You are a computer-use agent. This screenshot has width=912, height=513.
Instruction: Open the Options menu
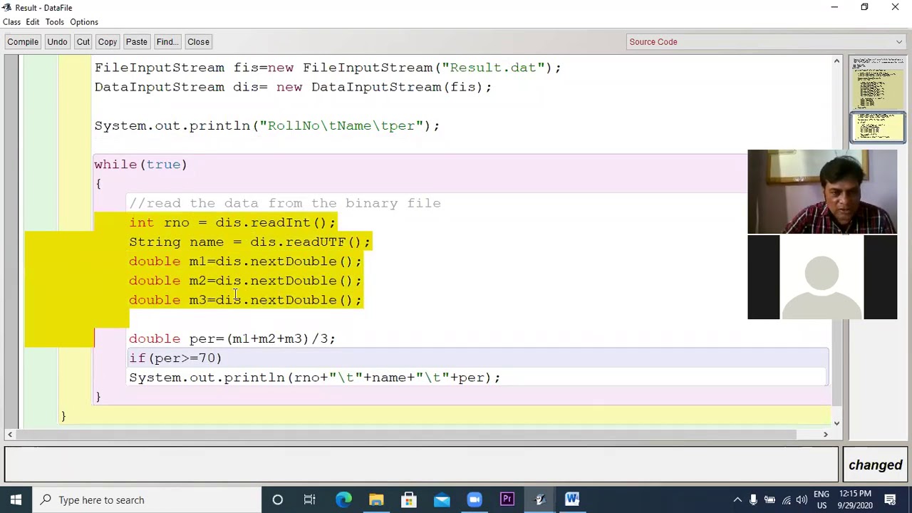pyautogui.click(x=84, y=22)
